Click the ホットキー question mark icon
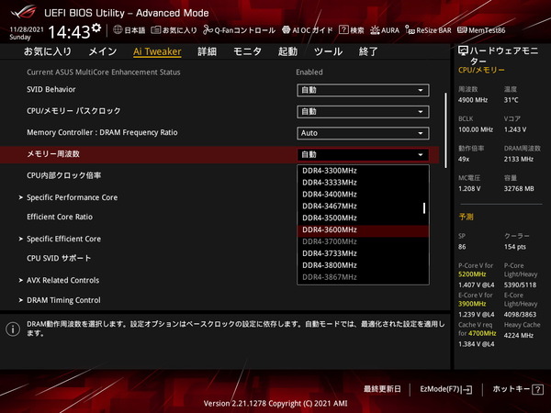 tap(537, 389)
